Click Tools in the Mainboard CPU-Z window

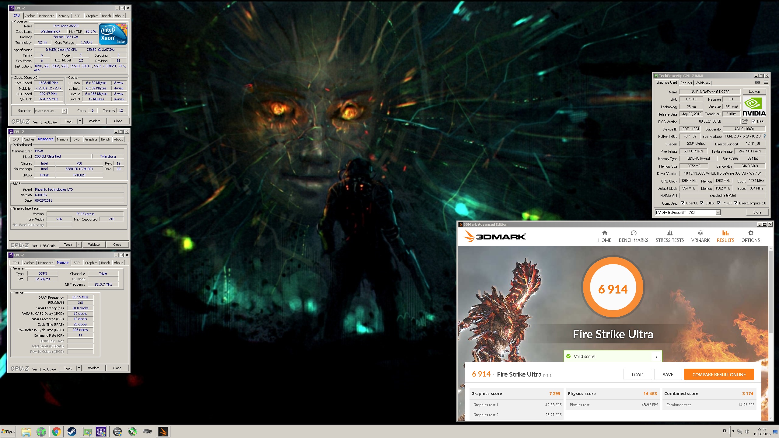pos(68,245)
